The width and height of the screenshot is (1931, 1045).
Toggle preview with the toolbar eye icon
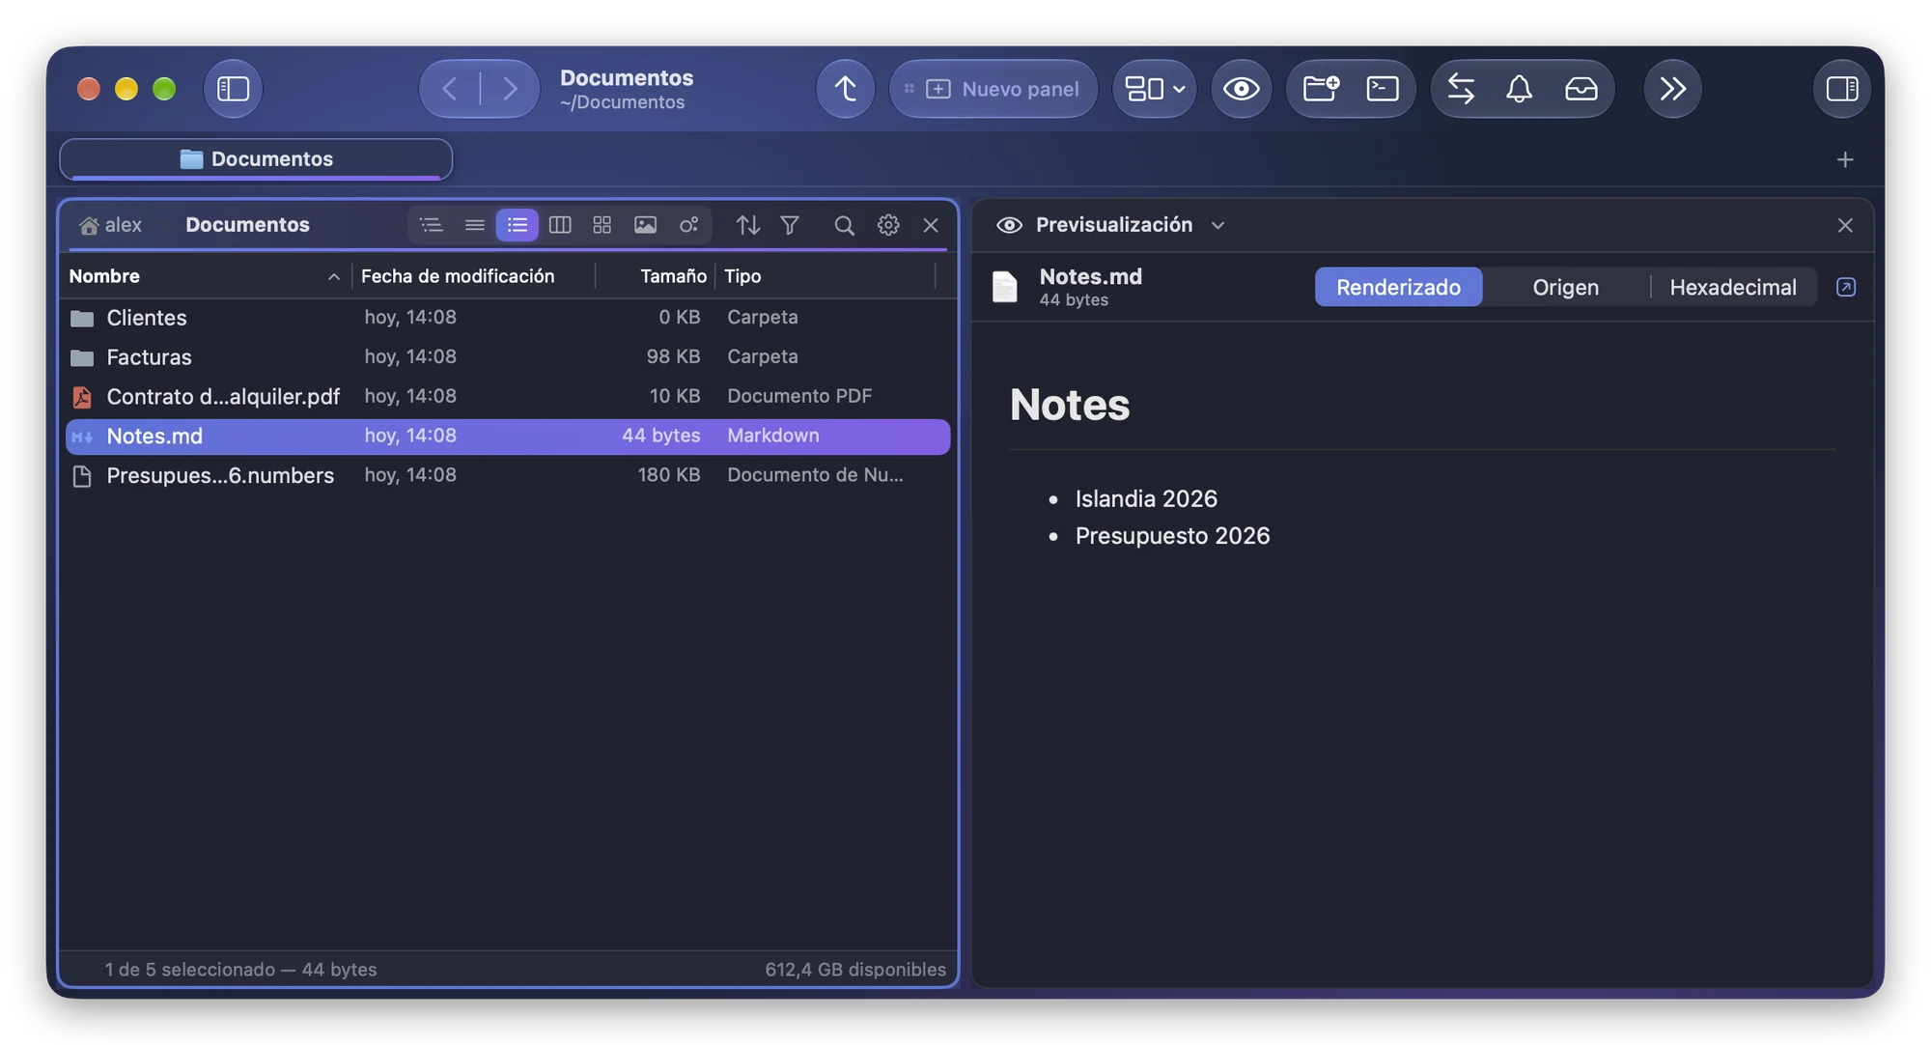pyautogui.click(x=1241, y=89)
